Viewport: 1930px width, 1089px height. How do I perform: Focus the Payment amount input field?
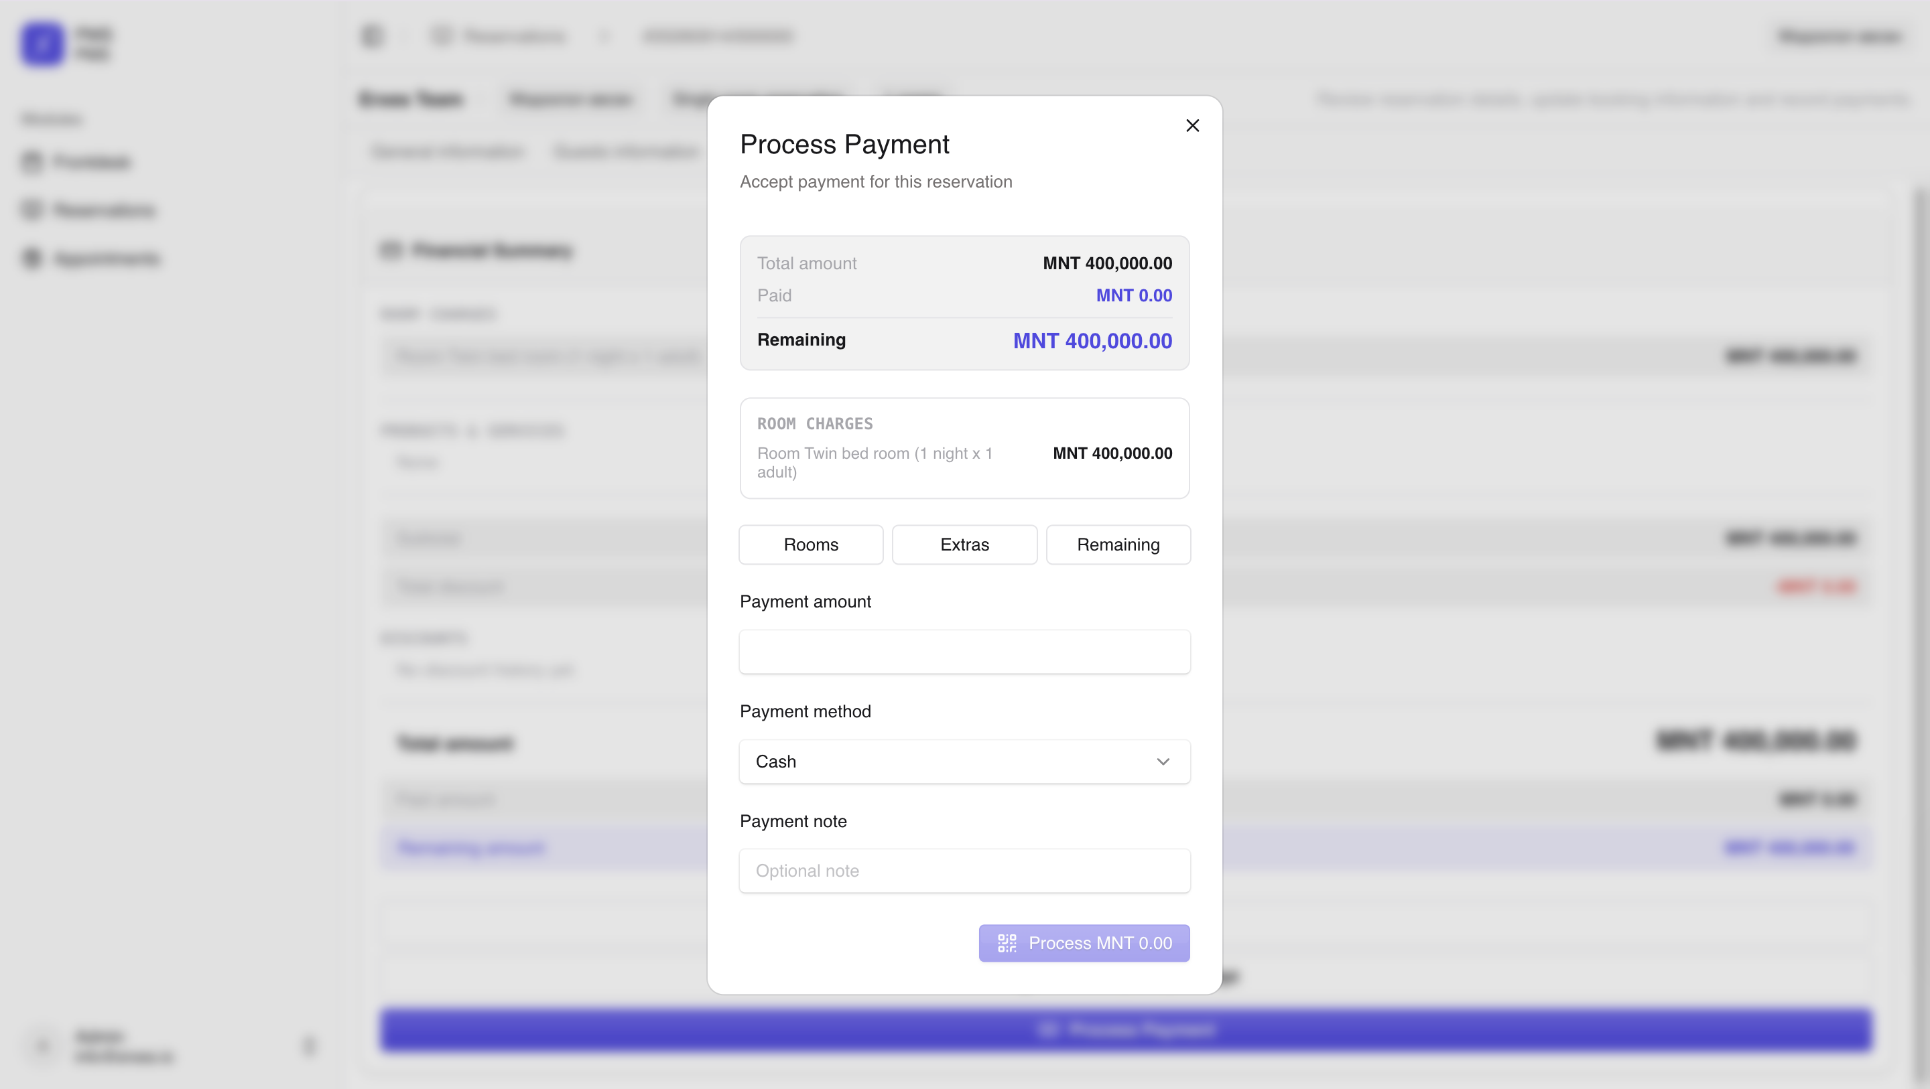[964, 652]
